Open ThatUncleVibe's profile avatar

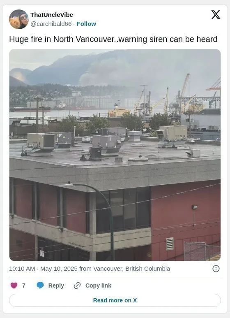(x=19, y=19)
